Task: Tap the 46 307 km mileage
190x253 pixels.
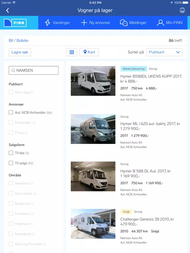Action: point(140,231)
